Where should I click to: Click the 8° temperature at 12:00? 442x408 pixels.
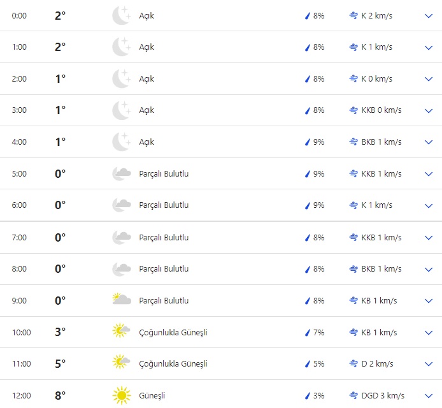click(x=60, y=395)
